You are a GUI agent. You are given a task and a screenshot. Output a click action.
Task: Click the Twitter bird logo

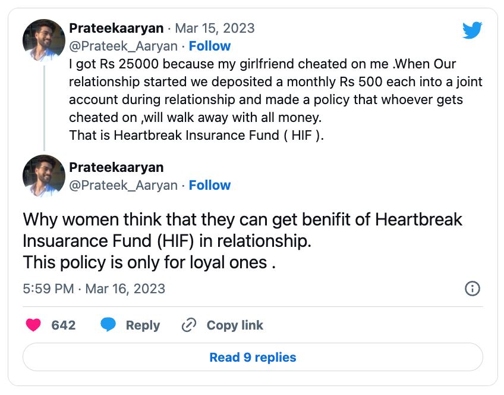(x=472, y=30)
